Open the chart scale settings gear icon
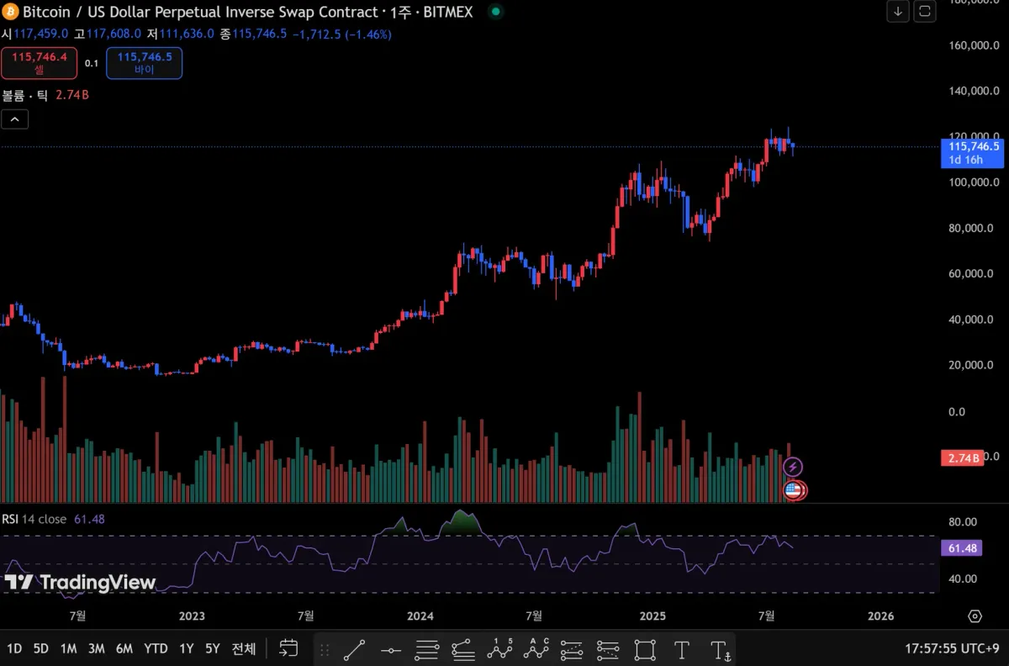1009x666 pixels. 975,616
